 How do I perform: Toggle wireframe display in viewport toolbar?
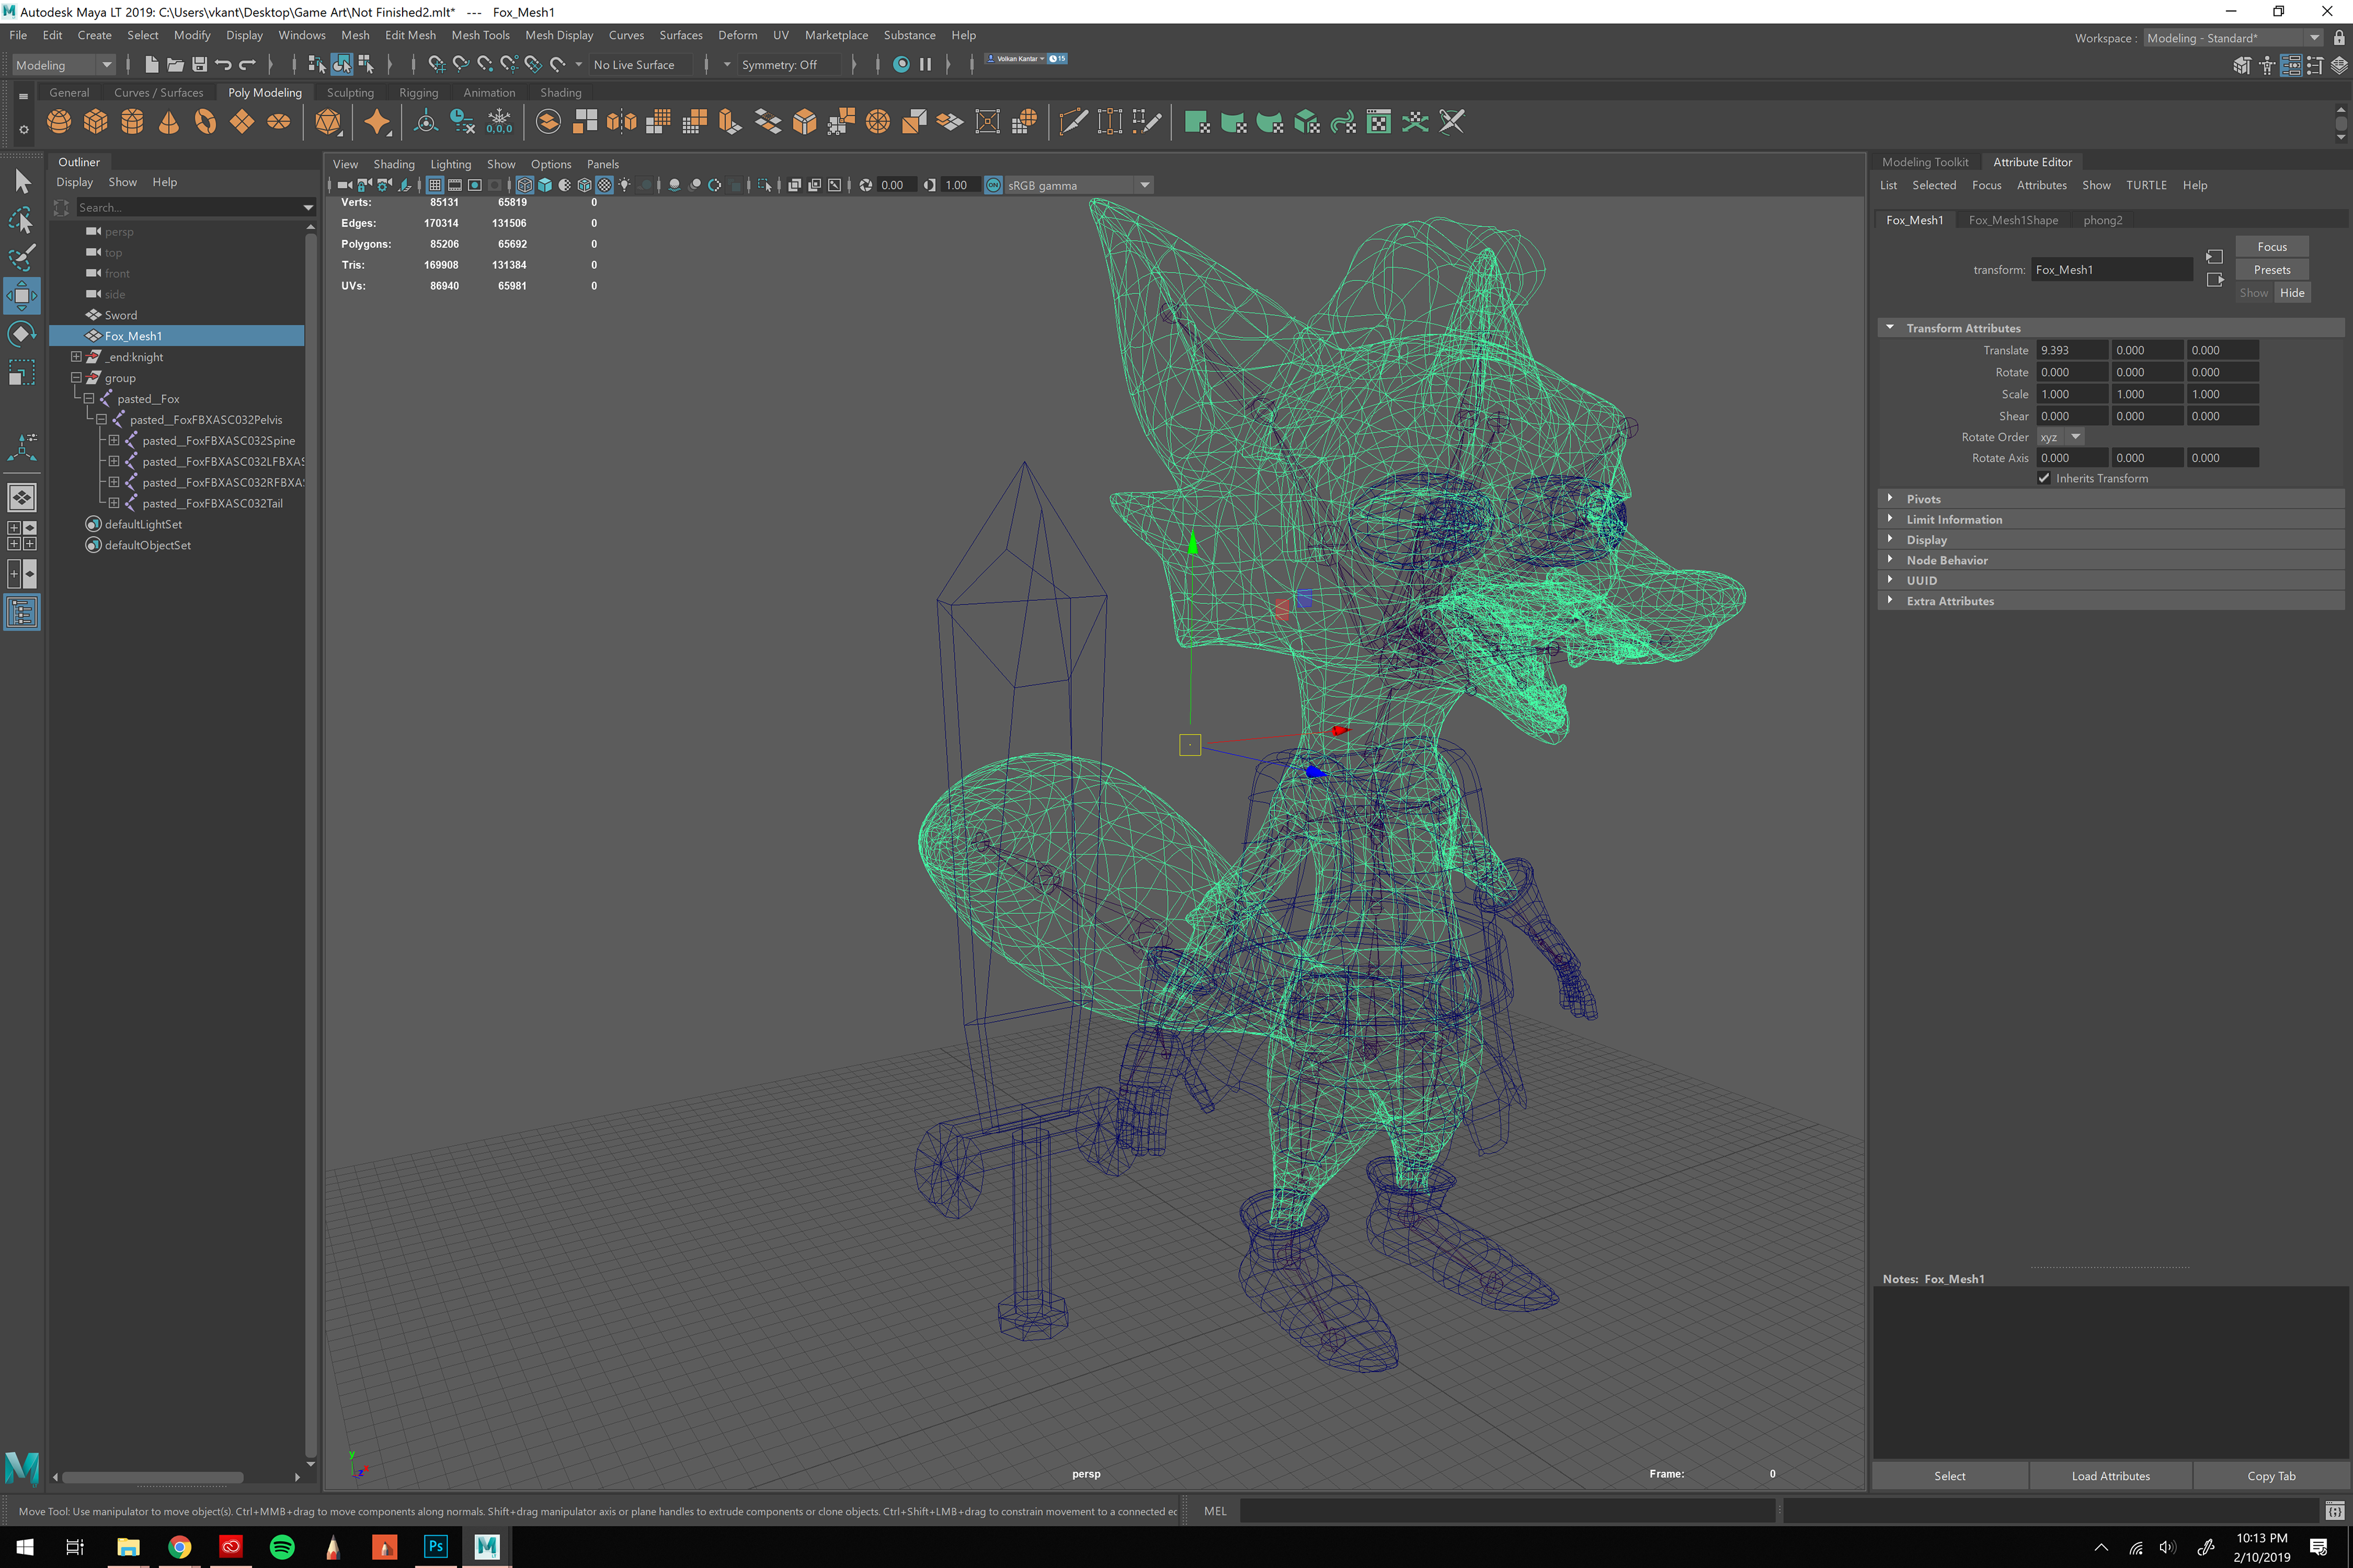click(525, 185)
